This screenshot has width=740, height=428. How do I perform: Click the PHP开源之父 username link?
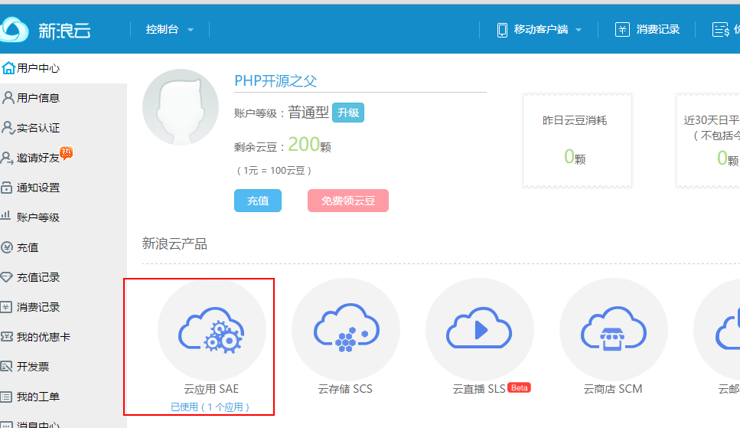point(275,81)
